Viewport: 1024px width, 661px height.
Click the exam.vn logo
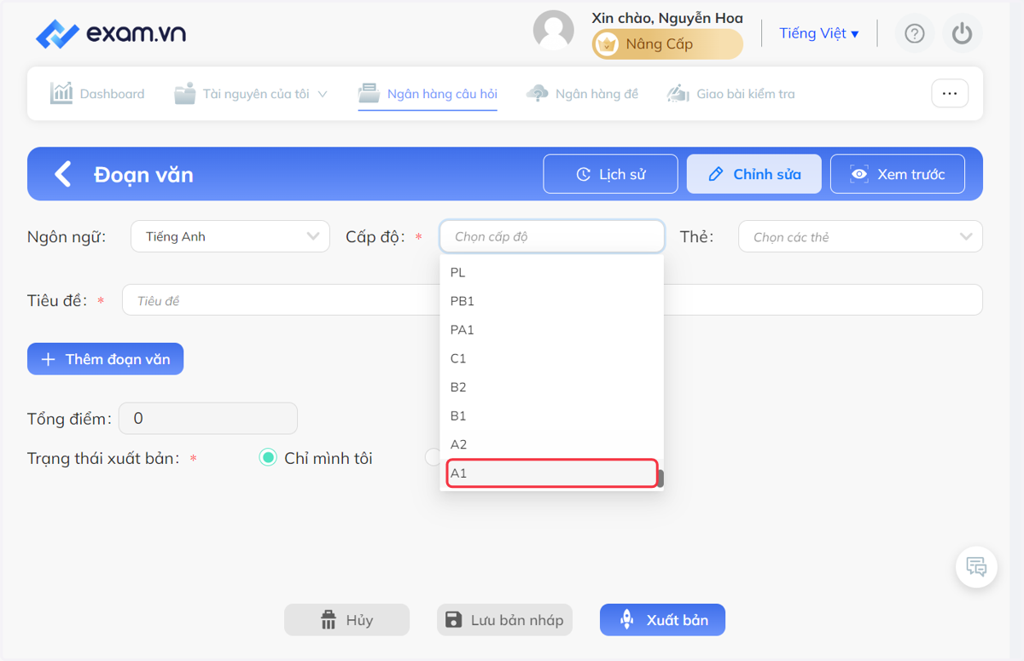(110, 34)
